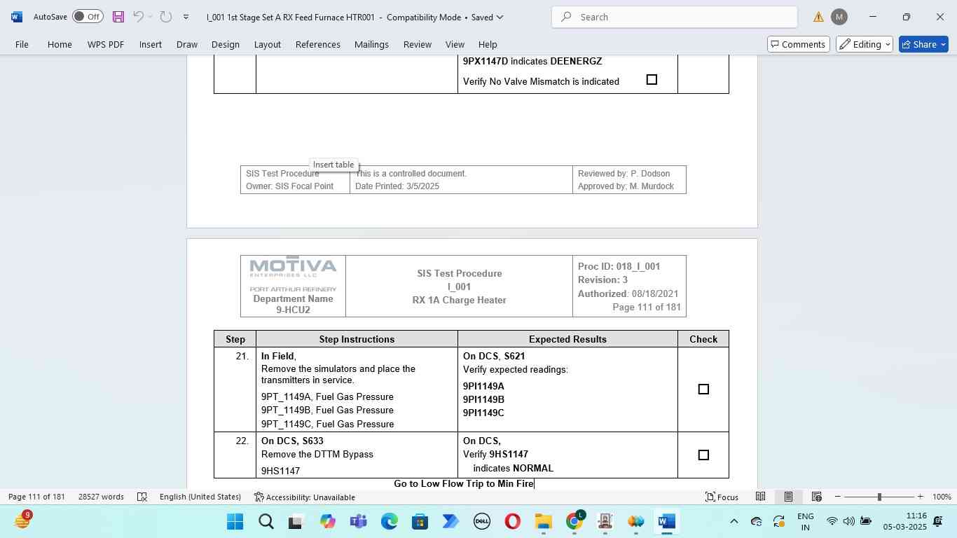
Task: Toggle AutoSave switch on
Action: tap(88, 17)
